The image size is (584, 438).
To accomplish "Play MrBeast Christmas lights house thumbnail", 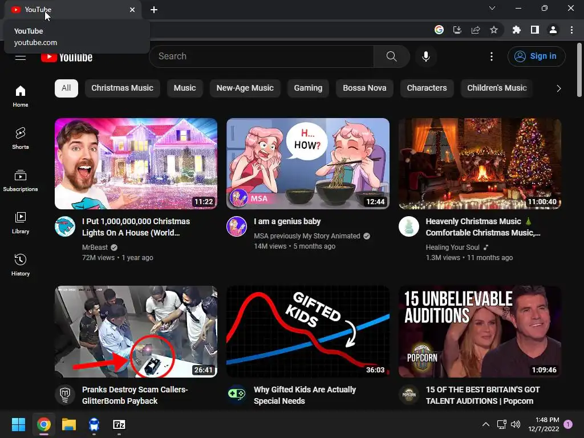I will click(136, 164).
